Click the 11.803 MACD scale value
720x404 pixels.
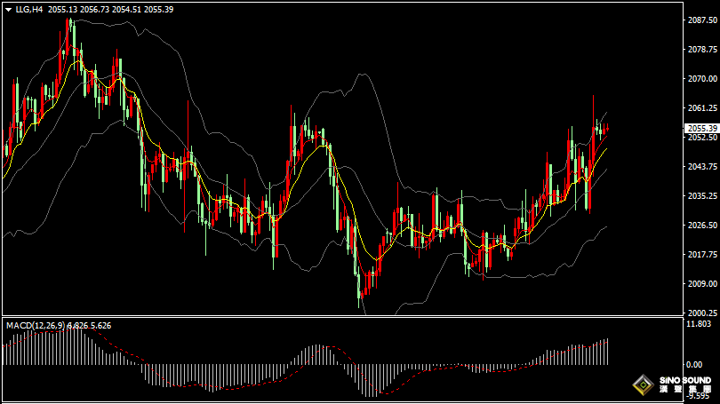pos(697,325)
